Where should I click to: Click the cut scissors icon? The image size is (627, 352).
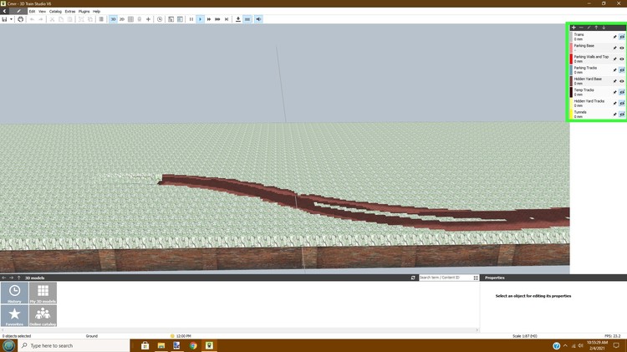52,19
